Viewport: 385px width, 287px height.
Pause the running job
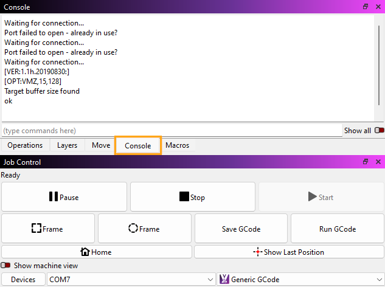coord(64,197)
